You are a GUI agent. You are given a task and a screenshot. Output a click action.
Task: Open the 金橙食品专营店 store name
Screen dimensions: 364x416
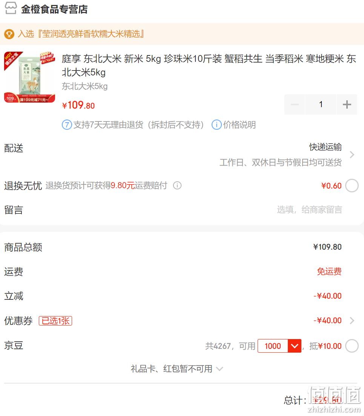click(54, 9)
